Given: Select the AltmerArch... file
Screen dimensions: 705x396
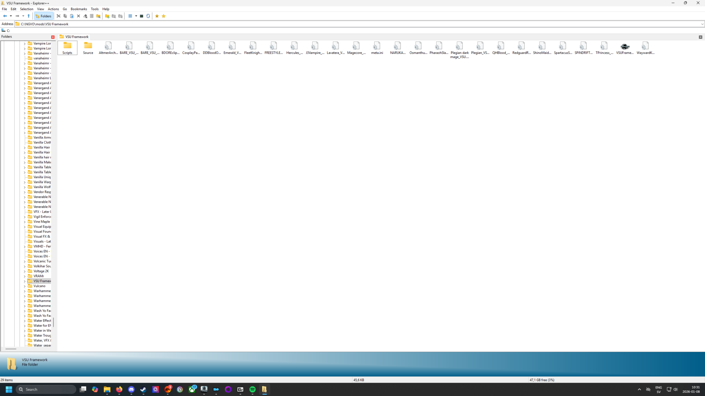Looking at the screenshot, I should point(108,48).
